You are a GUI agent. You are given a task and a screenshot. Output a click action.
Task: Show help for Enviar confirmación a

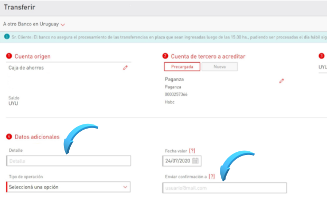pyautogui.click(x=212, y=177)
